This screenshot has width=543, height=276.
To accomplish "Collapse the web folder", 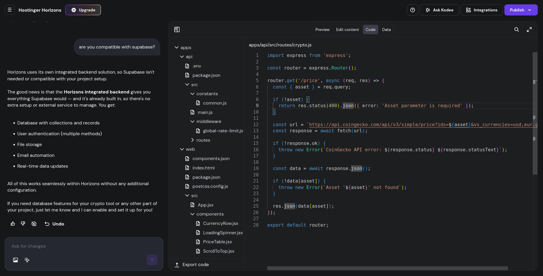I will (187, 149).
